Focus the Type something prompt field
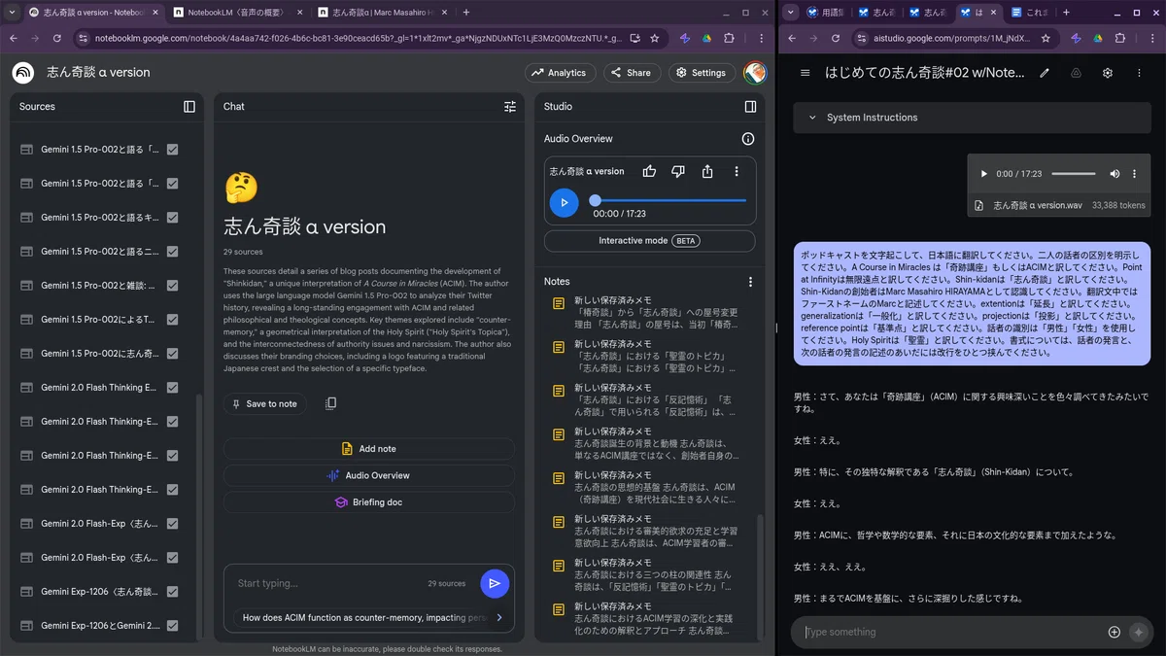1166x656 pixels. [950, 632]
